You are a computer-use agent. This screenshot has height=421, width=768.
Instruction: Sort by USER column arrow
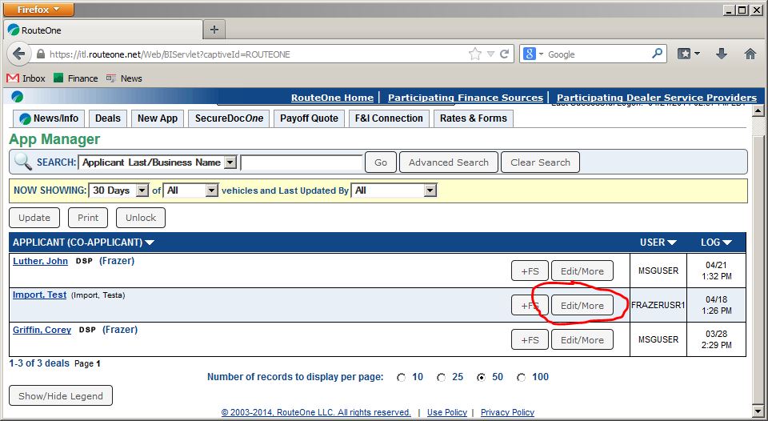[671, 243]
